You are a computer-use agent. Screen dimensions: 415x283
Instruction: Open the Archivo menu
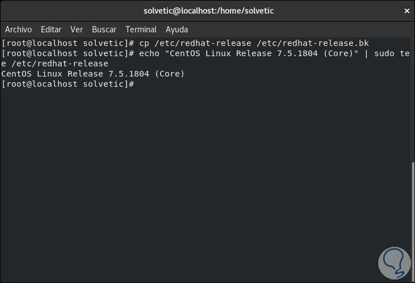19,29
